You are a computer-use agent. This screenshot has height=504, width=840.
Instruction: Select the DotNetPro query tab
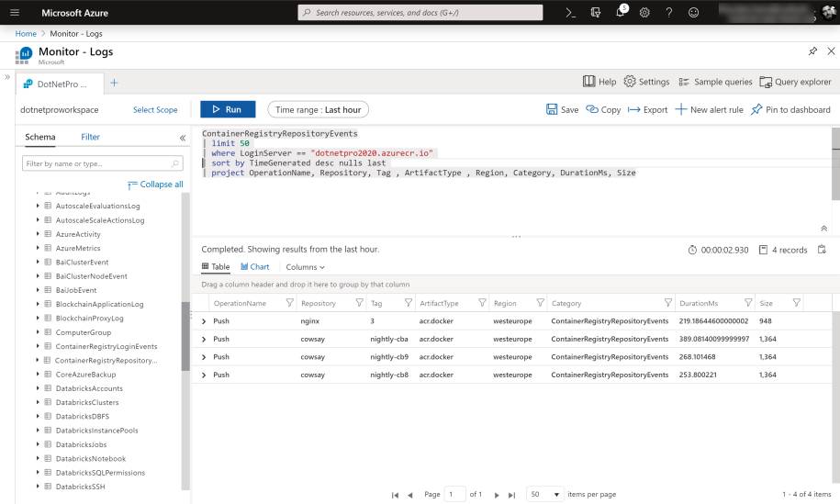[59, 84]
